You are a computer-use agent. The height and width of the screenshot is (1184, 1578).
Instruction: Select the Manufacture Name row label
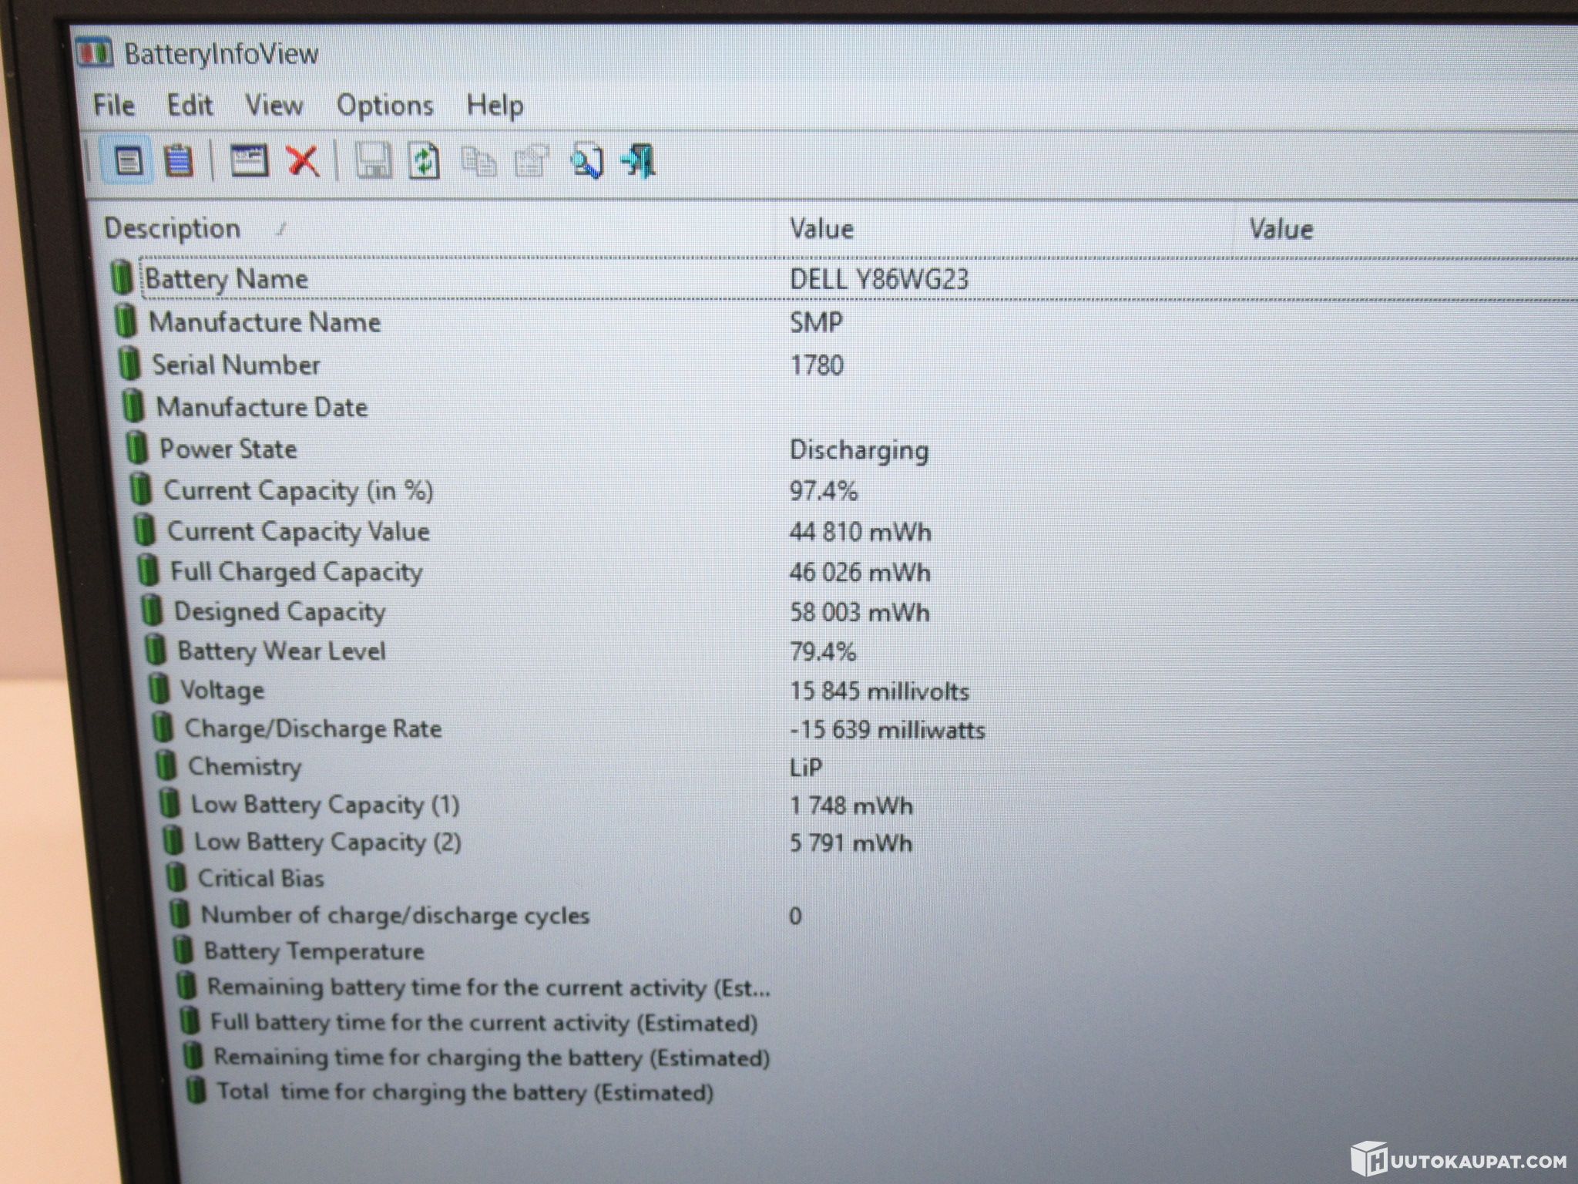[264, 321]
